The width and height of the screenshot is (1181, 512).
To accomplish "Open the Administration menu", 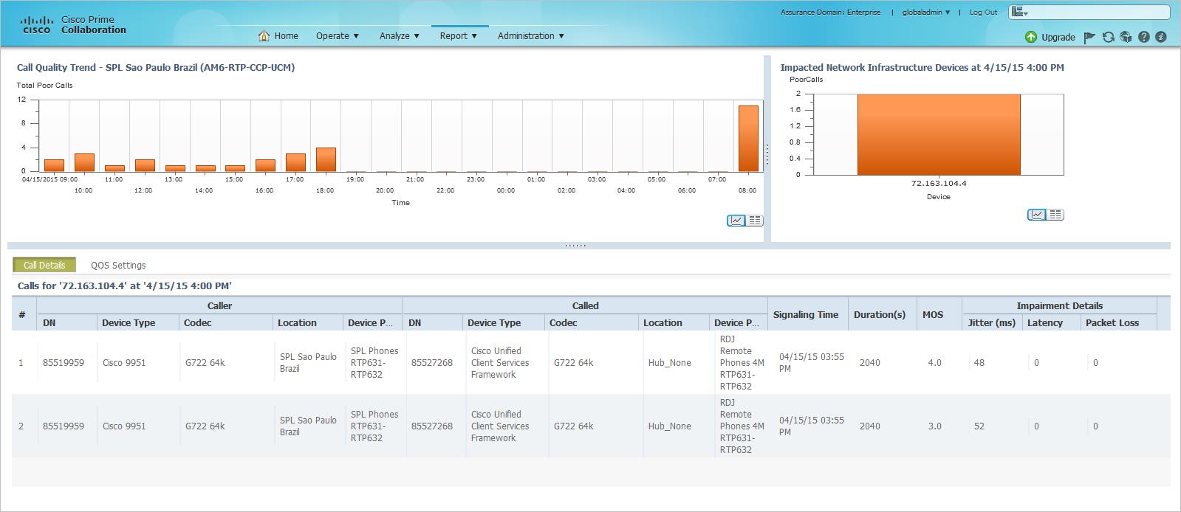I will pyautogui.click(x=530, y=35).
